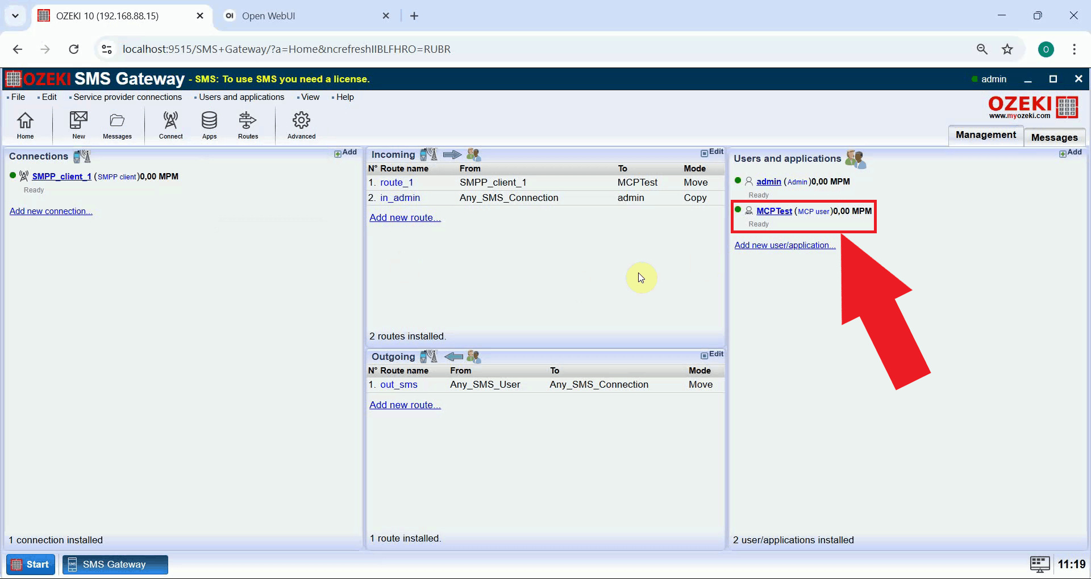The image size is (1091, 579).
Task: Click the Connect antenna toolbar icon
Action: point(170,125)
